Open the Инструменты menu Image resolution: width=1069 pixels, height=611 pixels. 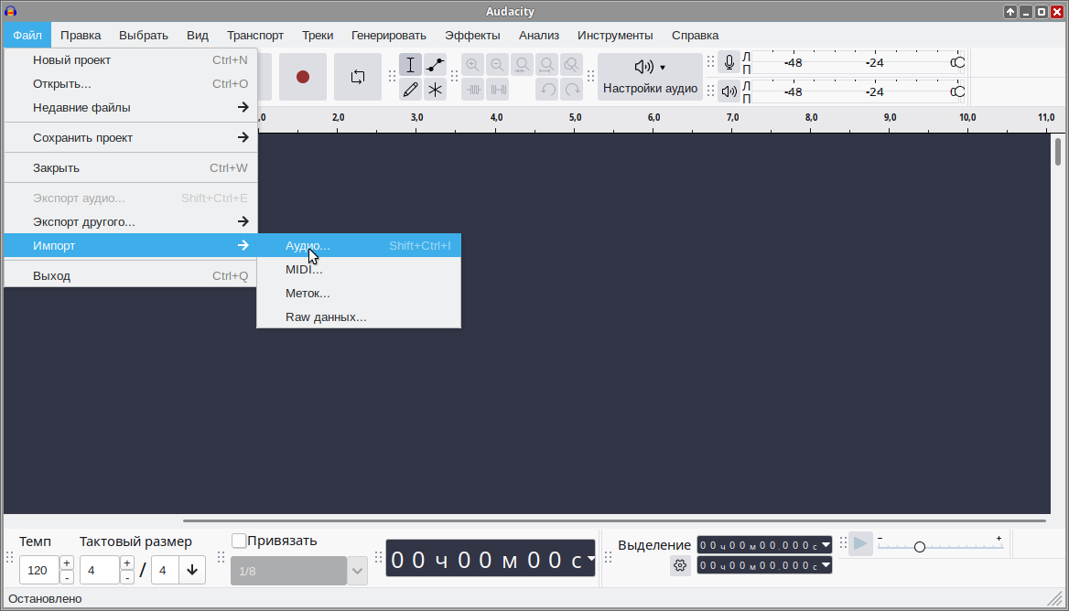point(615,36)
